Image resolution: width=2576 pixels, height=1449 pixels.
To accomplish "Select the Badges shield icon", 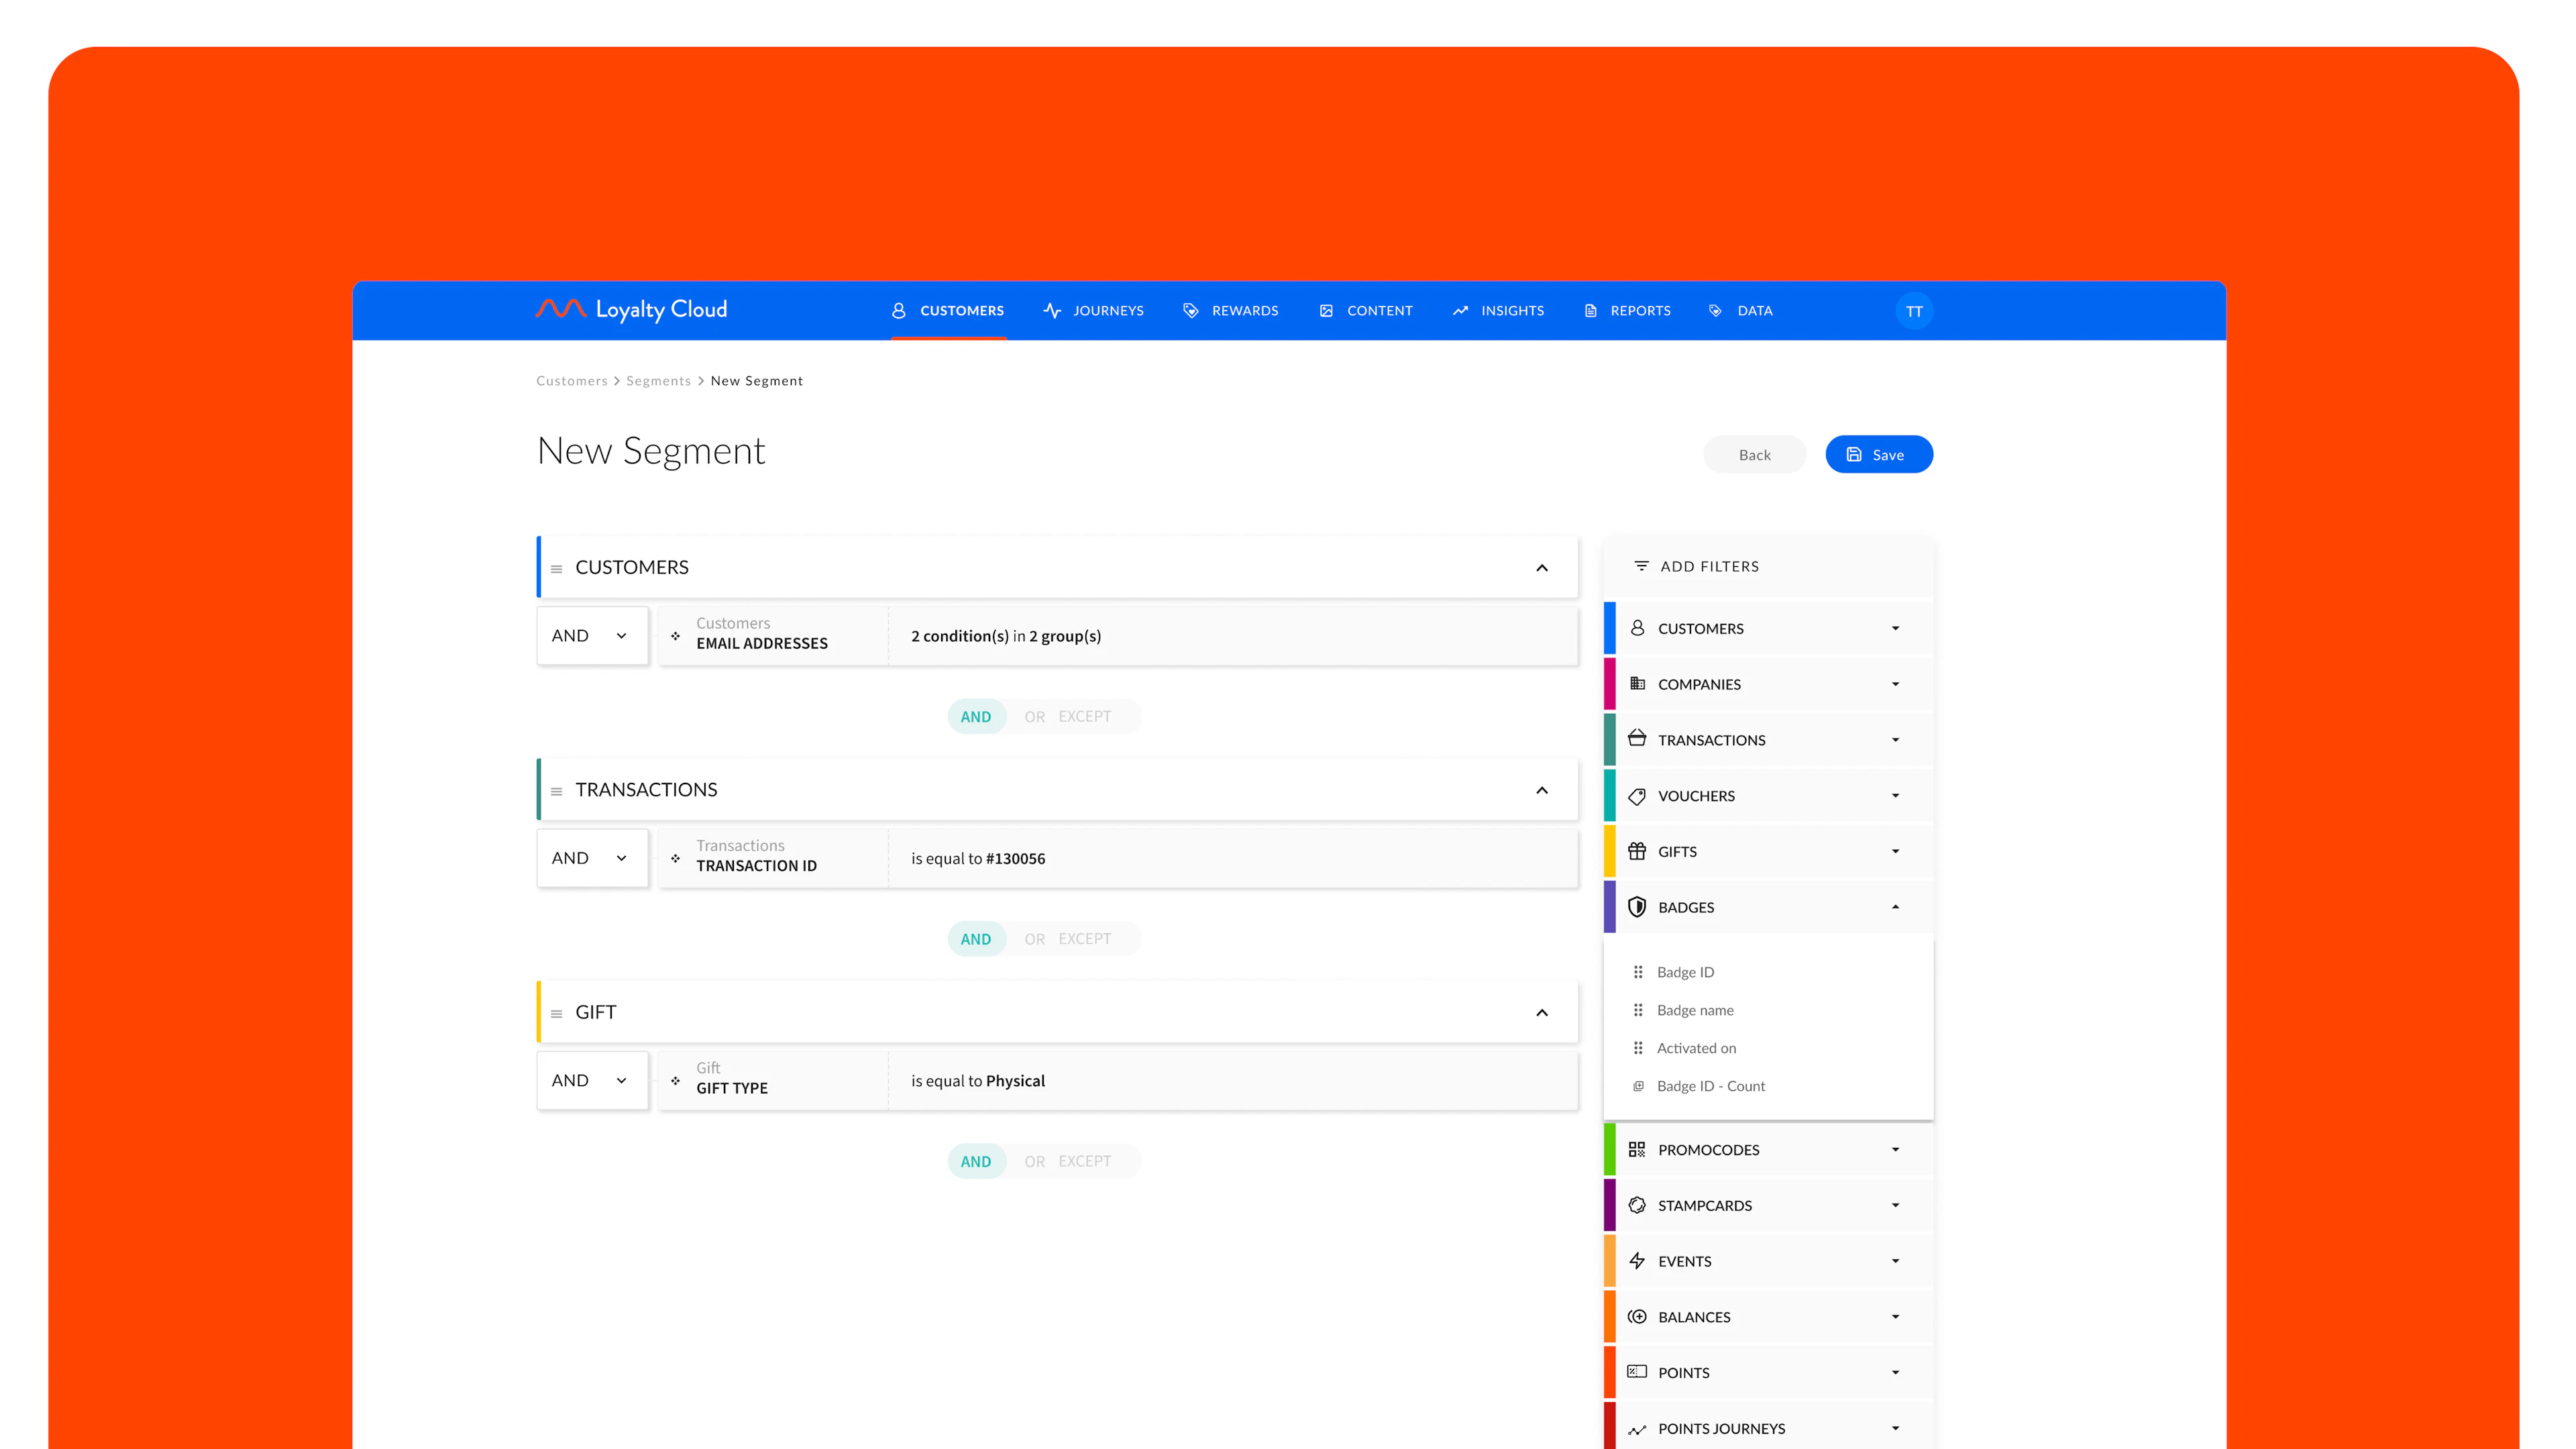I will point(1637,907).
